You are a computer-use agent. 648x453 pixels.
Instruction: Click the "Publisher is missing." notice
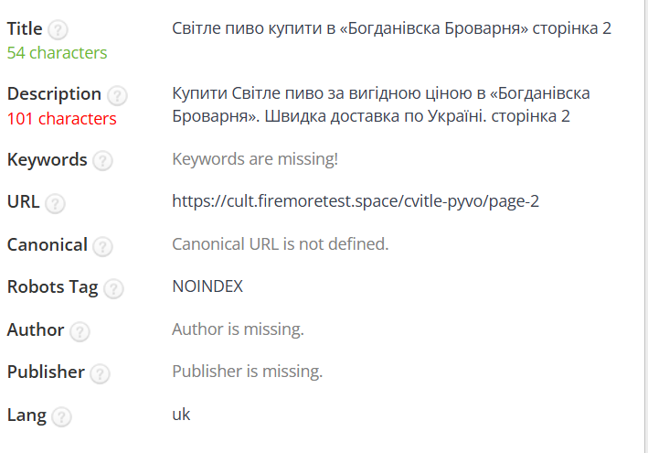click(247, 372)
